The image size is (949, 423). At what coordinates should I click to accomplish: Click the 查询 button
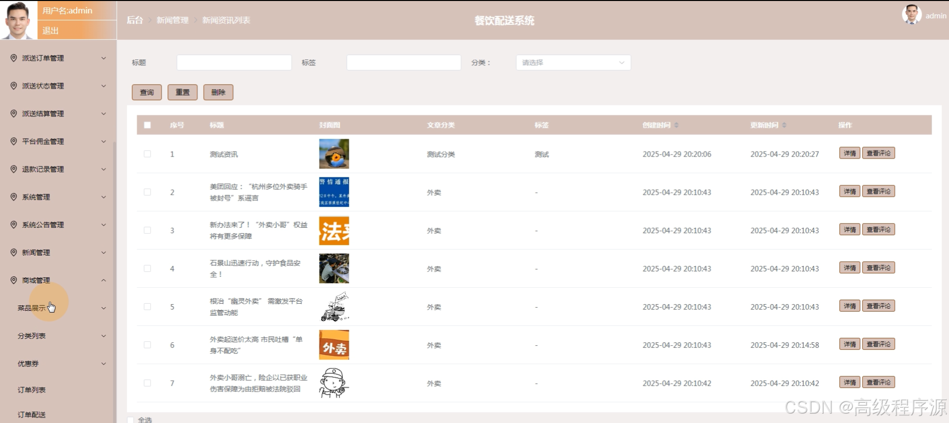[147, 92]
